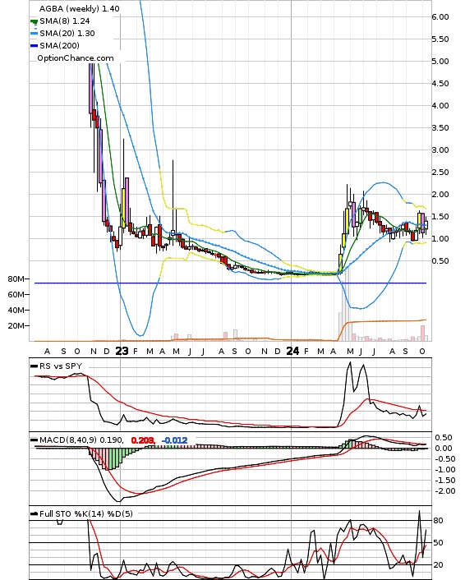The image size is (465, 580).
Task: Click the SMA(200) dark blue legend marker
Action: (34, 46)
